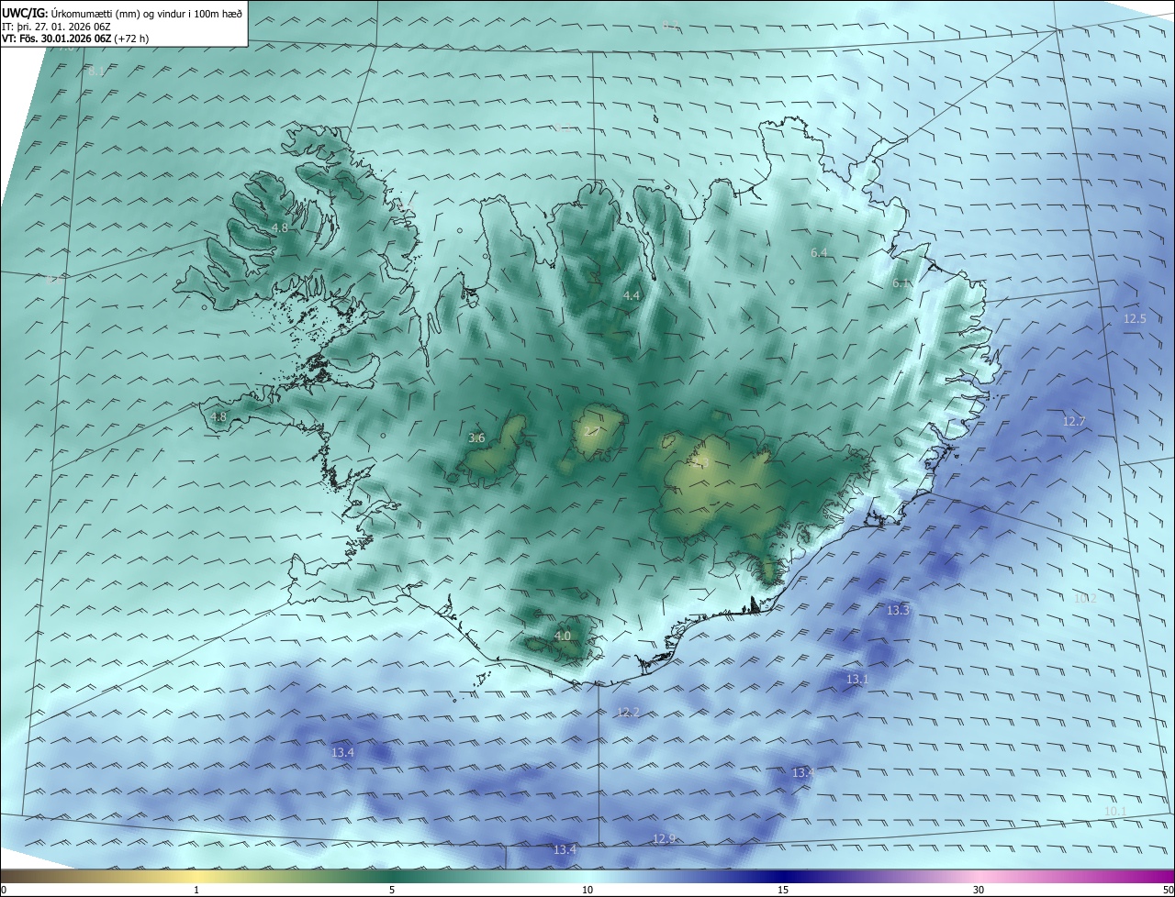Click the 2.7 value on Hofsjökull glacier
The height and width of the screenshot is (897, 1175).
tap(592, 431)
